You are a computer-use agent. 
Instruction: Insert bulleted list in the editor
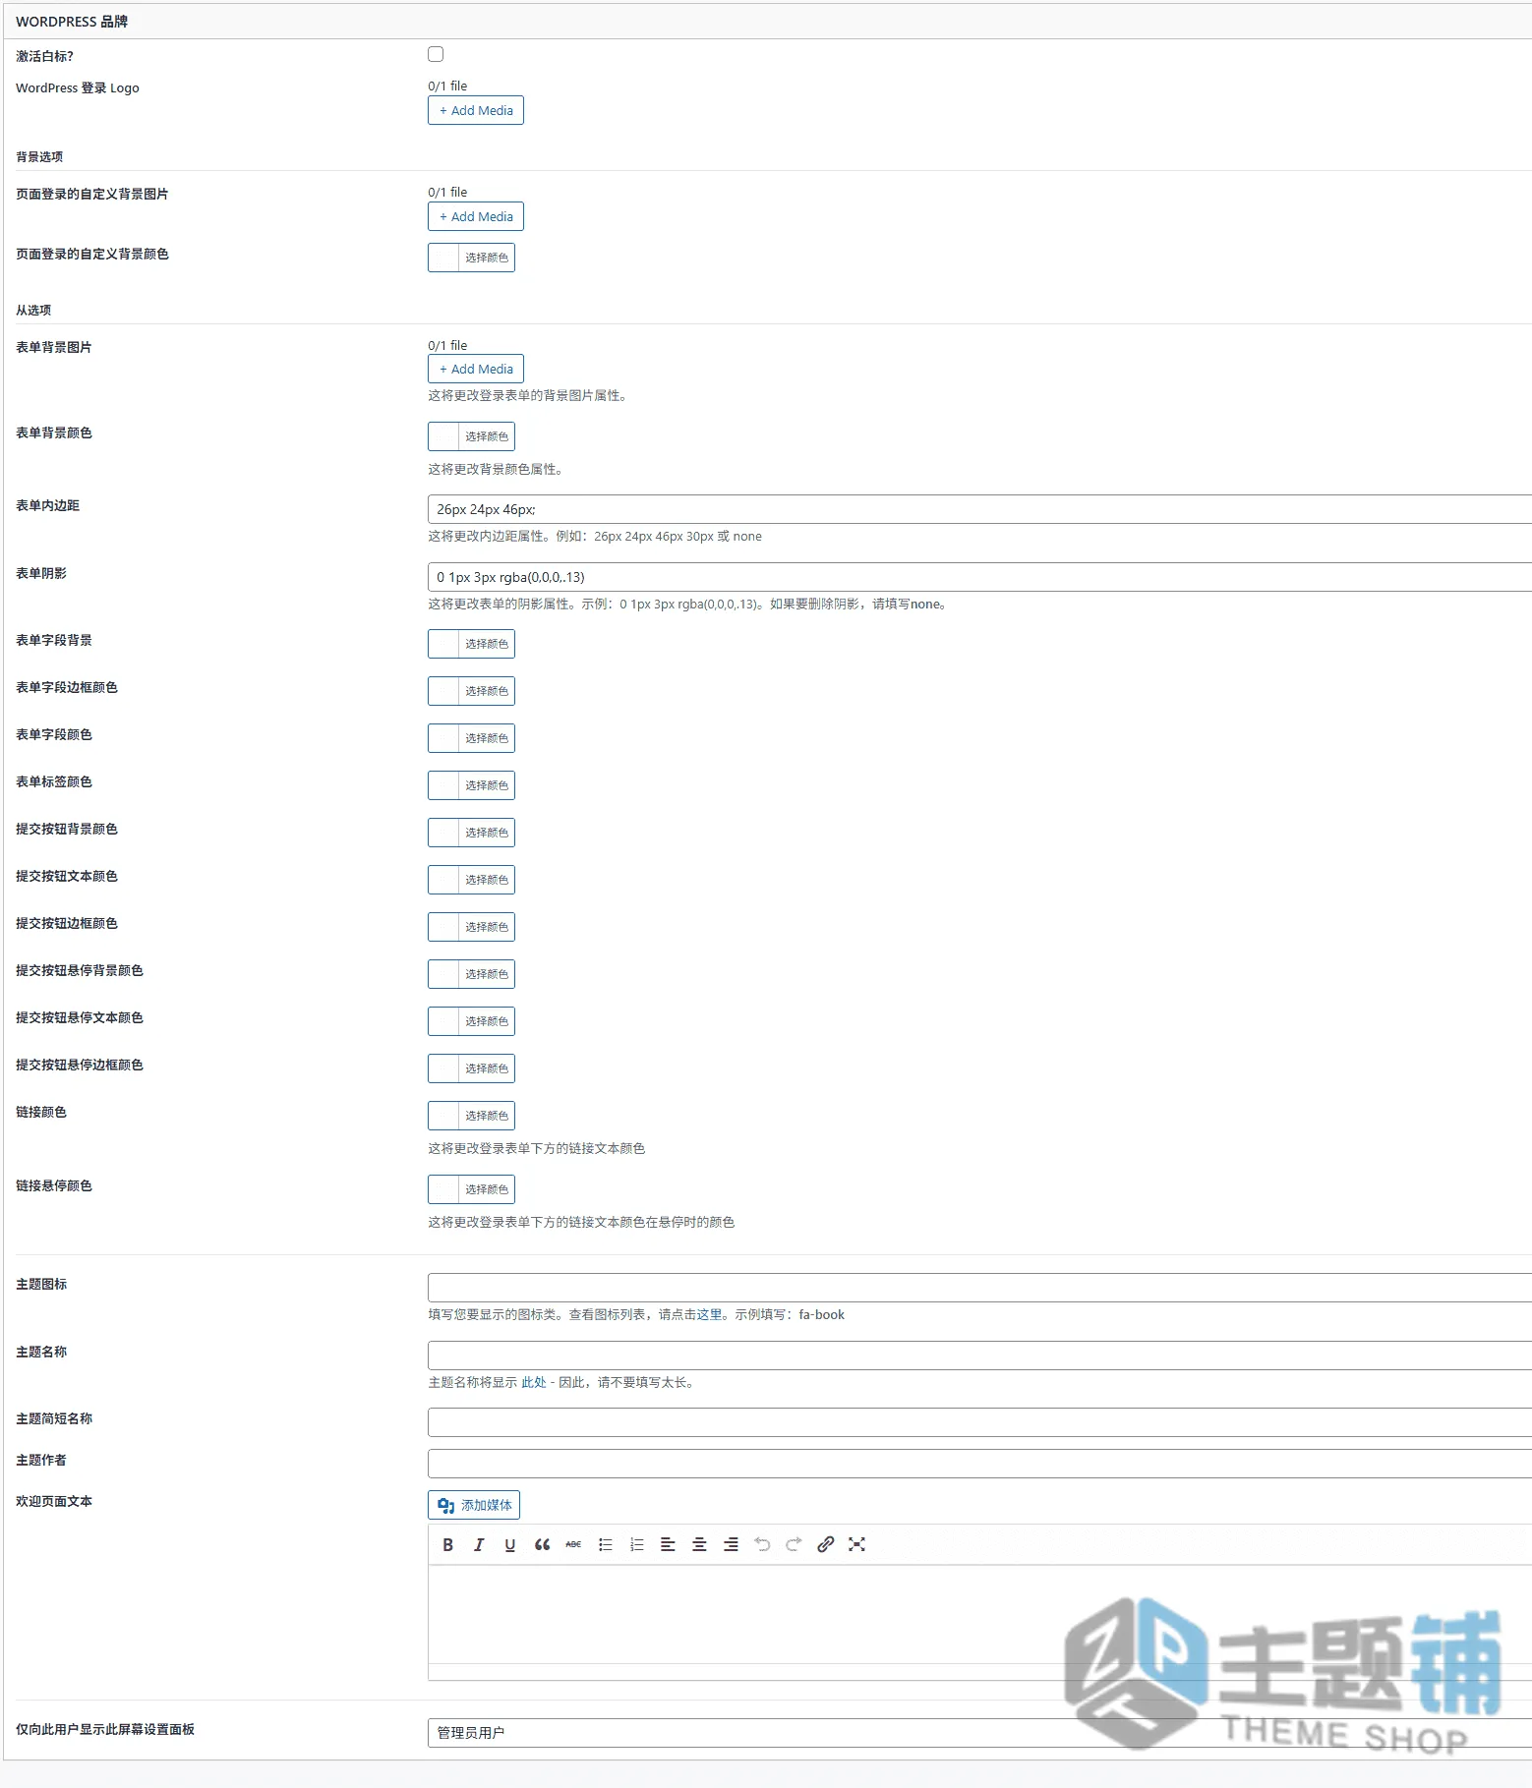[x=605, y=1544]
